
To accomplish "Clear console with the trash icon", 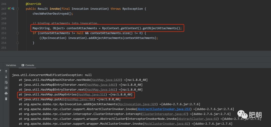I will (x=6, y=99).
